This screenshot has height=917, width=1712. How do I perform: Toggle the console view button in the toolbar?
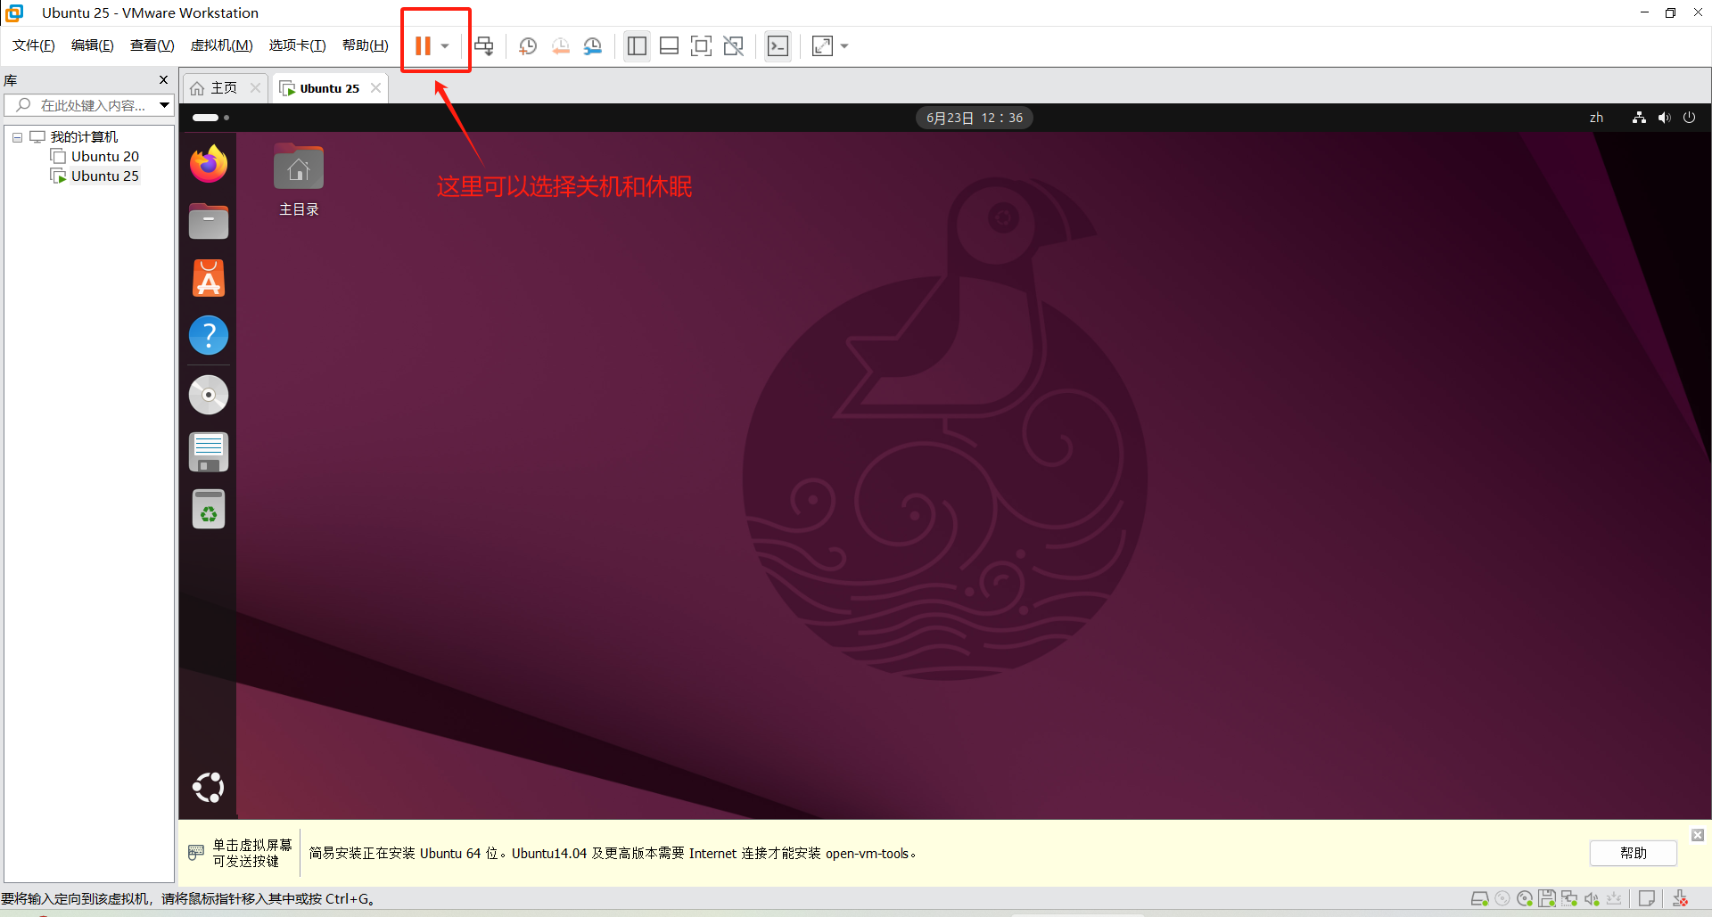[778, 45]
